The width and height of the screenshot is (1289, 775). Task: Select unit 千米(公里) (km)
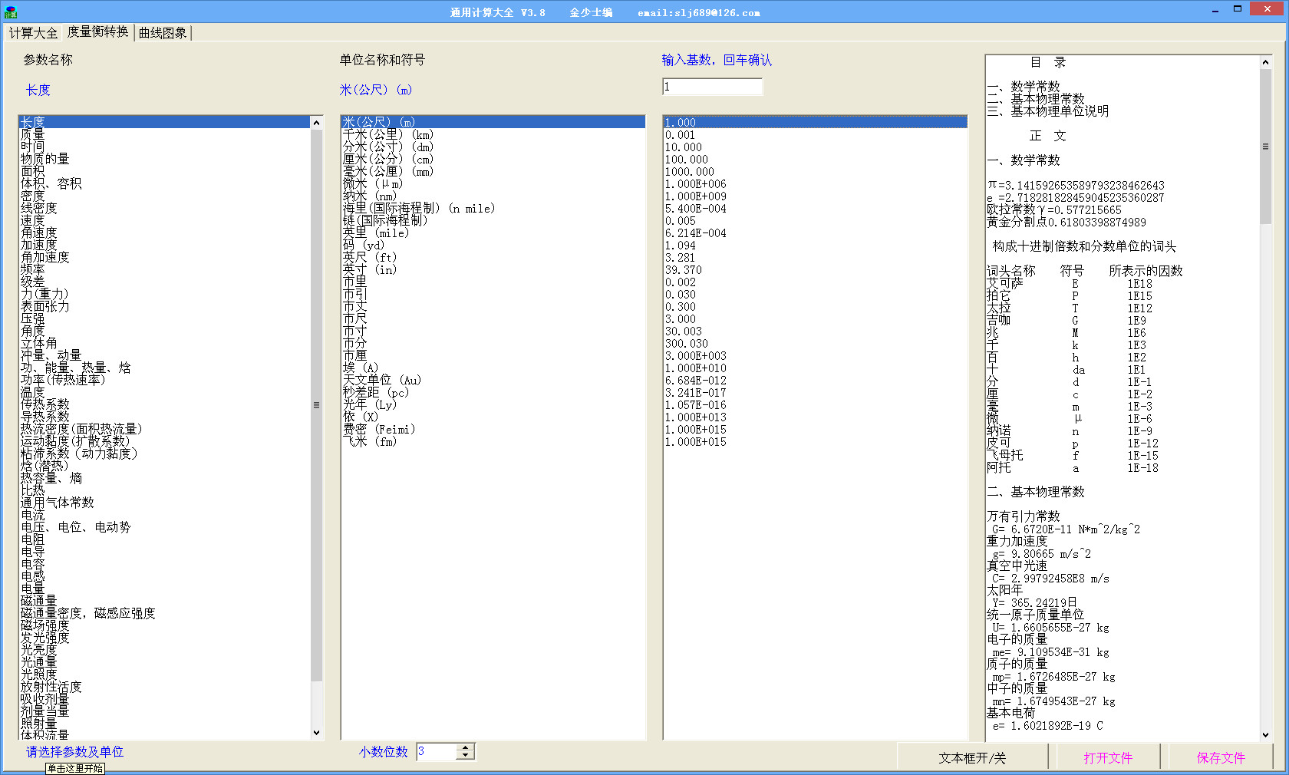tap(493, 134)
